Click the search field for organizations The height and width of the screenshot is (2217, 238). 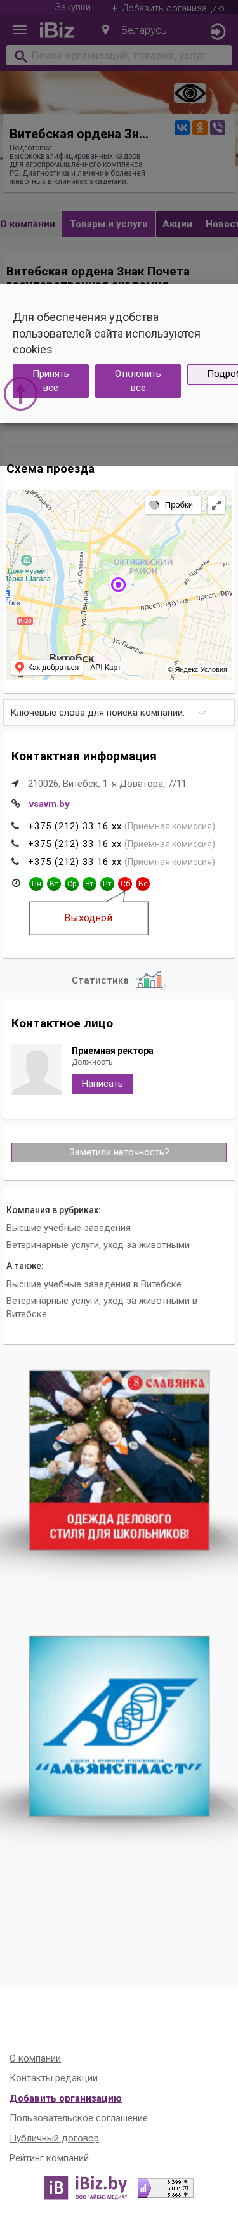click(119, 56)
